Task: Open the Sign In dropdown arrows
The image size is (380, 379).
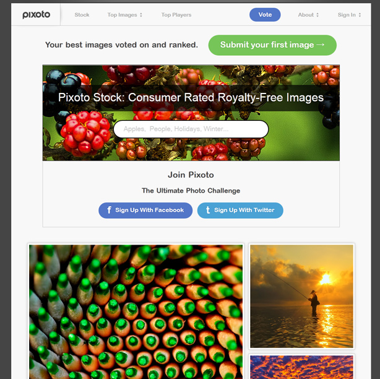Action: (x=360, y=15)
